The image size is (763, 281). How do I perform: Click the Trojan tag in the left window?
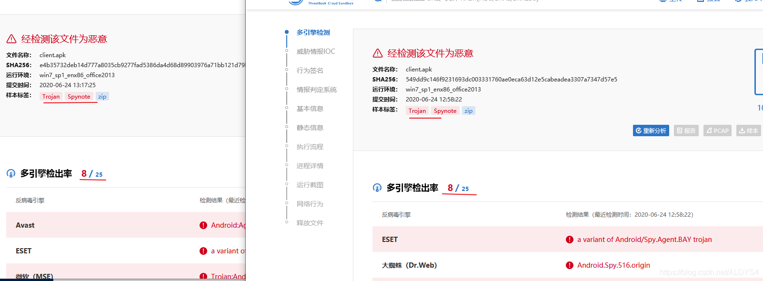point(51,97)
